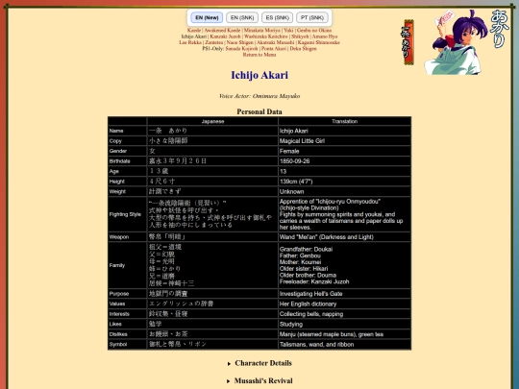Open the Ponta Akari PS1-only link
This screenshot has width=519, height=389.
pyautogui.click(x=274, y=49)
